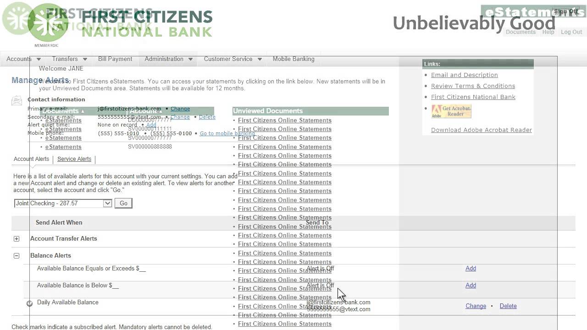587x330 pixels.
Task: Sort by the Documents column header
Action: tap(63, 111)
